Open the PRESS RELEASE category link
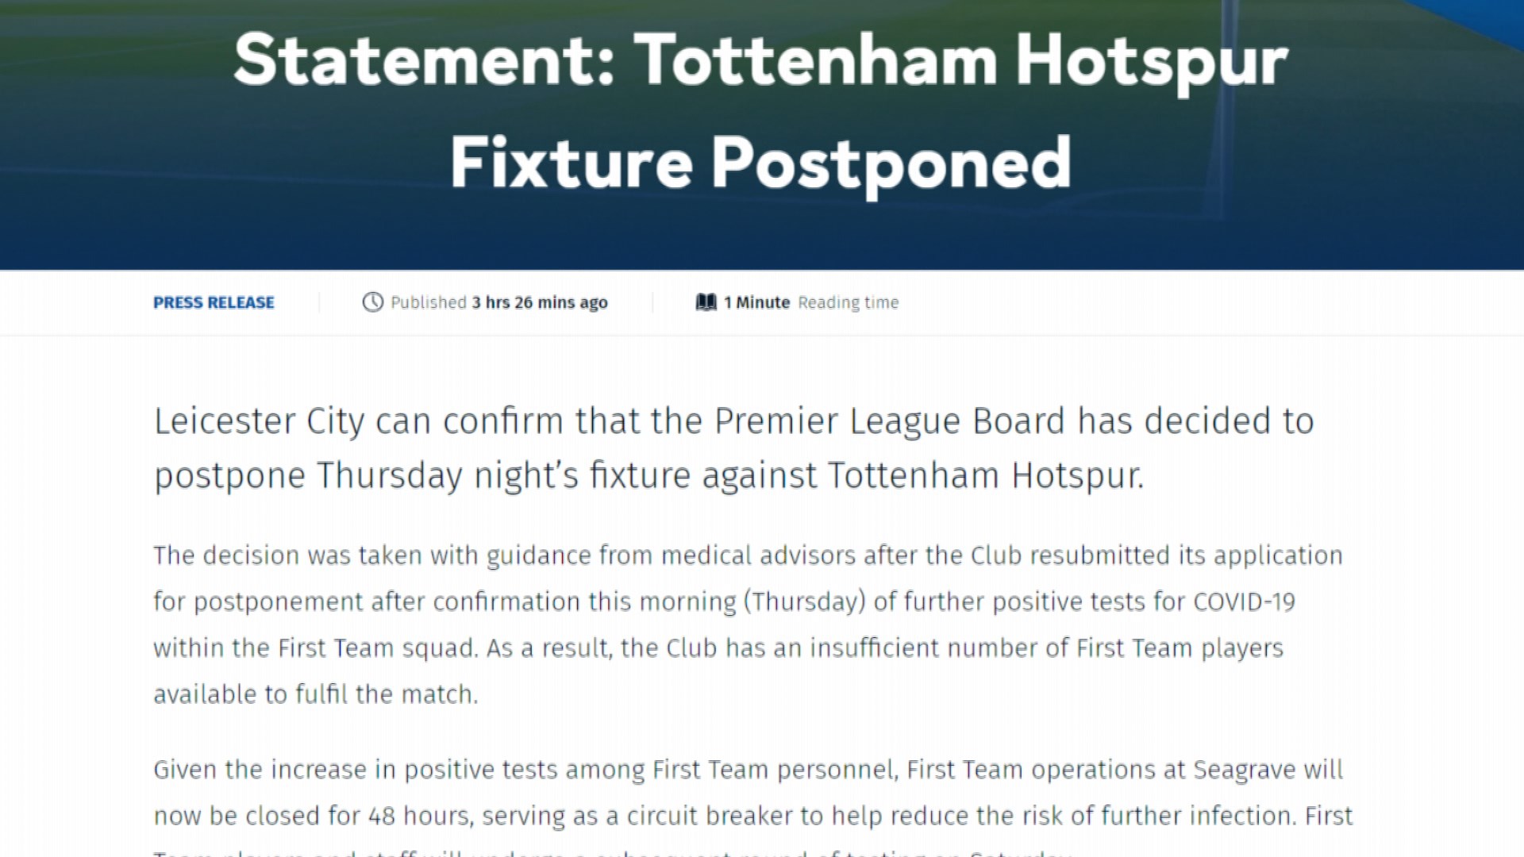The height and width of the screenshot is (857, 1524). [214, 302]
